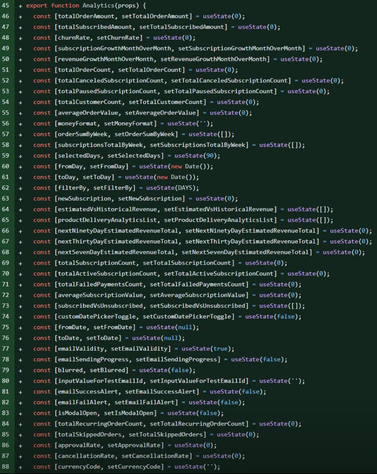Click the plus diff marker on line 64
Image resolution: width=377 pixels, height=474 pixels.
tap(20, 209)
